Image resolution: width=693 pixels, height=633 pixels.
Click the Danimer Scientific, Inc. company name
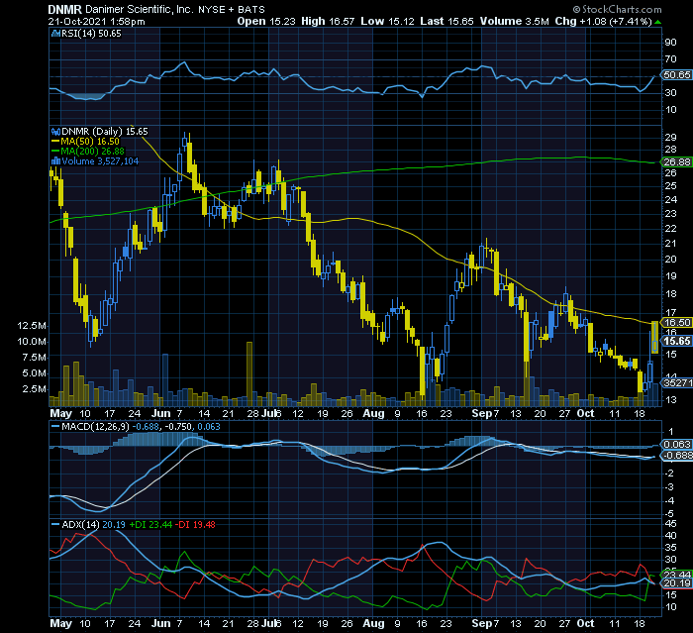tap(140, 9)
